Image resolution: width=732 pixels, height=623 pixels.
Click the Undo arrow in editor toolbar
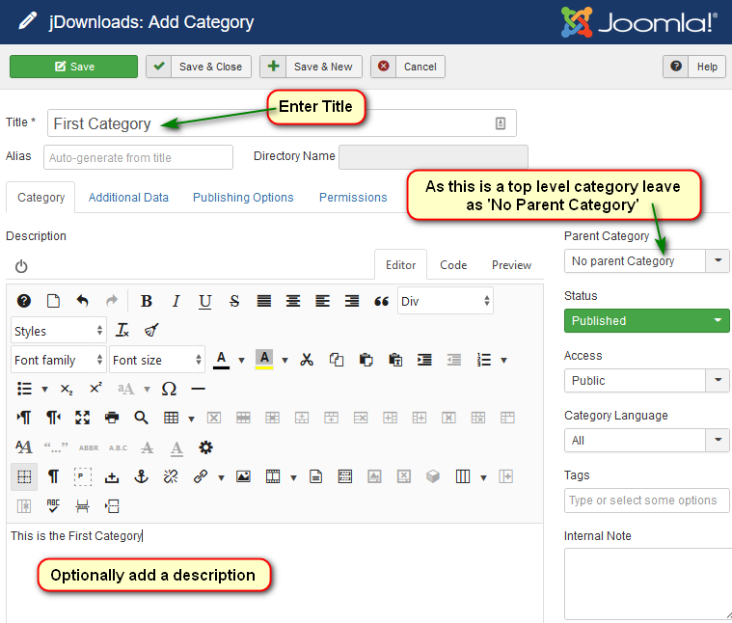[x=82, y=301]
